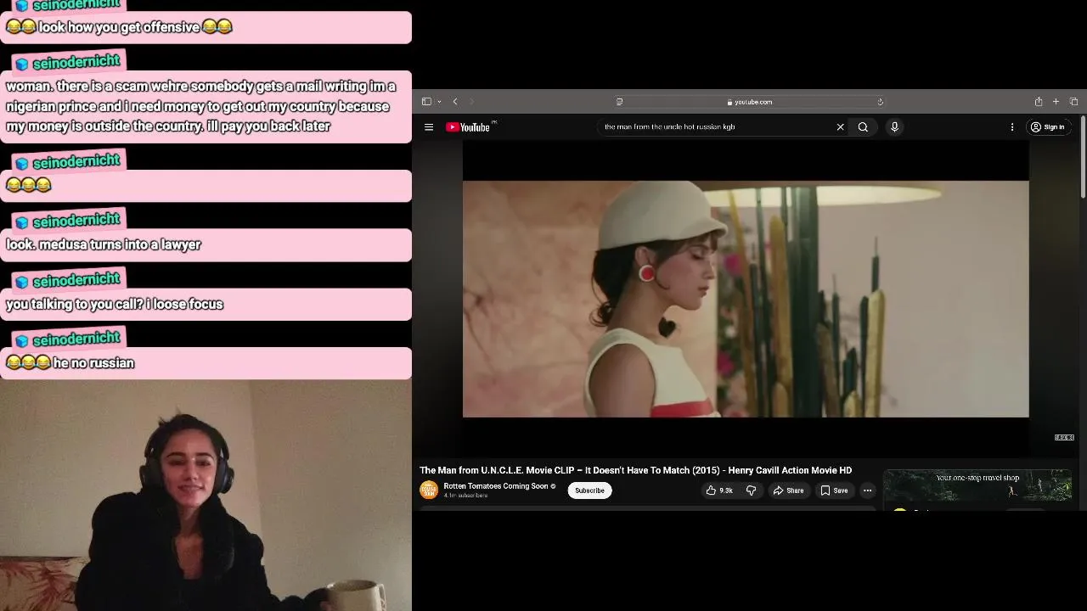Viewport: 1087px width, 611px height.
Task: Click the badge at video bottom right
Action: tap(1064, 438)
